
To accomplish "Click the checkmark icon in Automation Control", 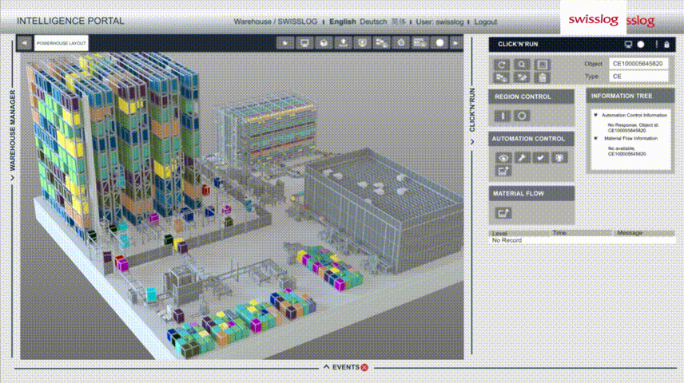I will coord(541,158).
